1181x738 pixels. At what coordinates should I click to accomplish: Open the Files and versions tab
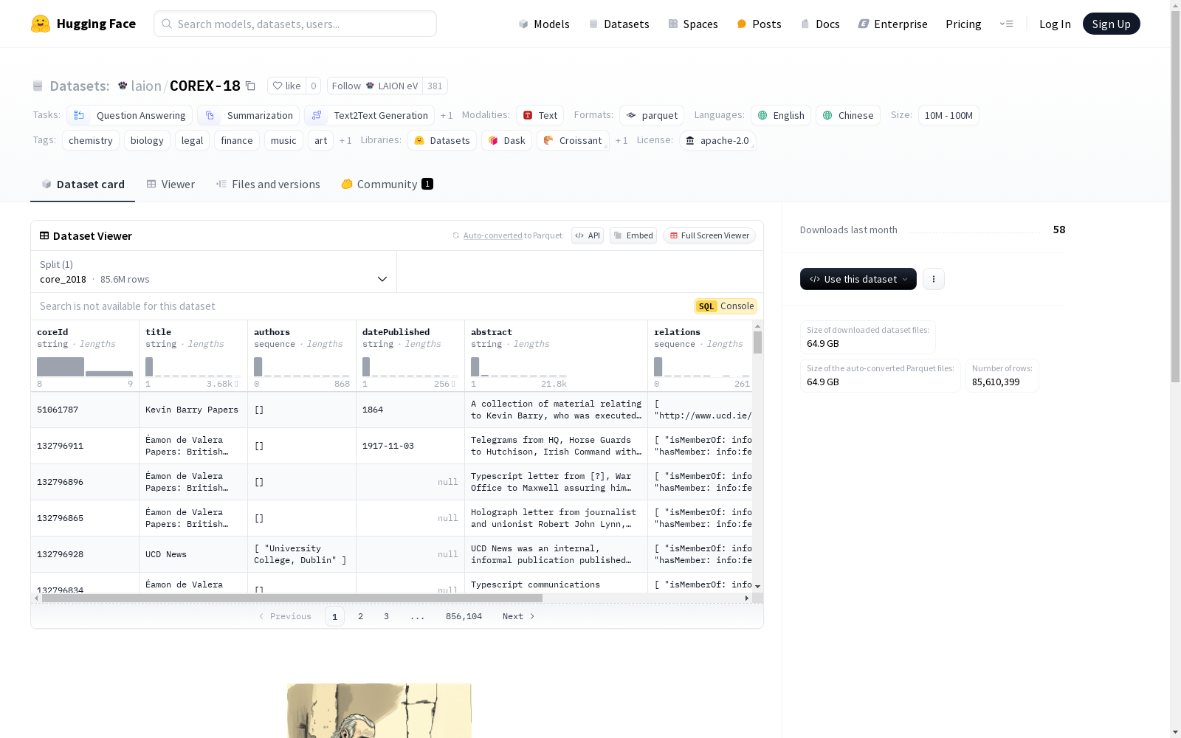click(268, 184)
